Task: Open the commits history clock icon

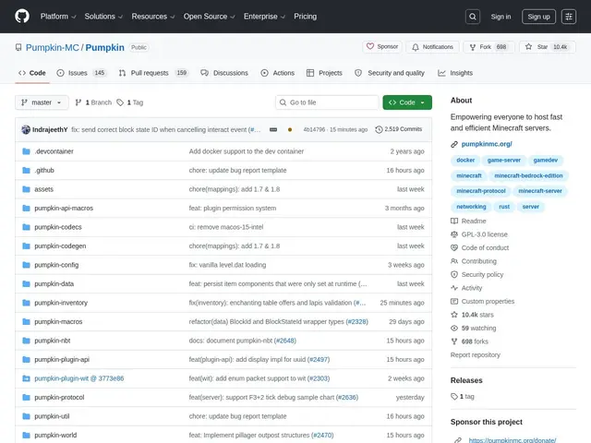Action: 379,129
